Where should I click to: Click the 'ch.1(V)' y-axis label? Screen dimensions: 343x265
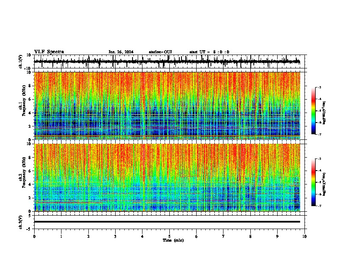pyautogui.click(x=21, y=61)
